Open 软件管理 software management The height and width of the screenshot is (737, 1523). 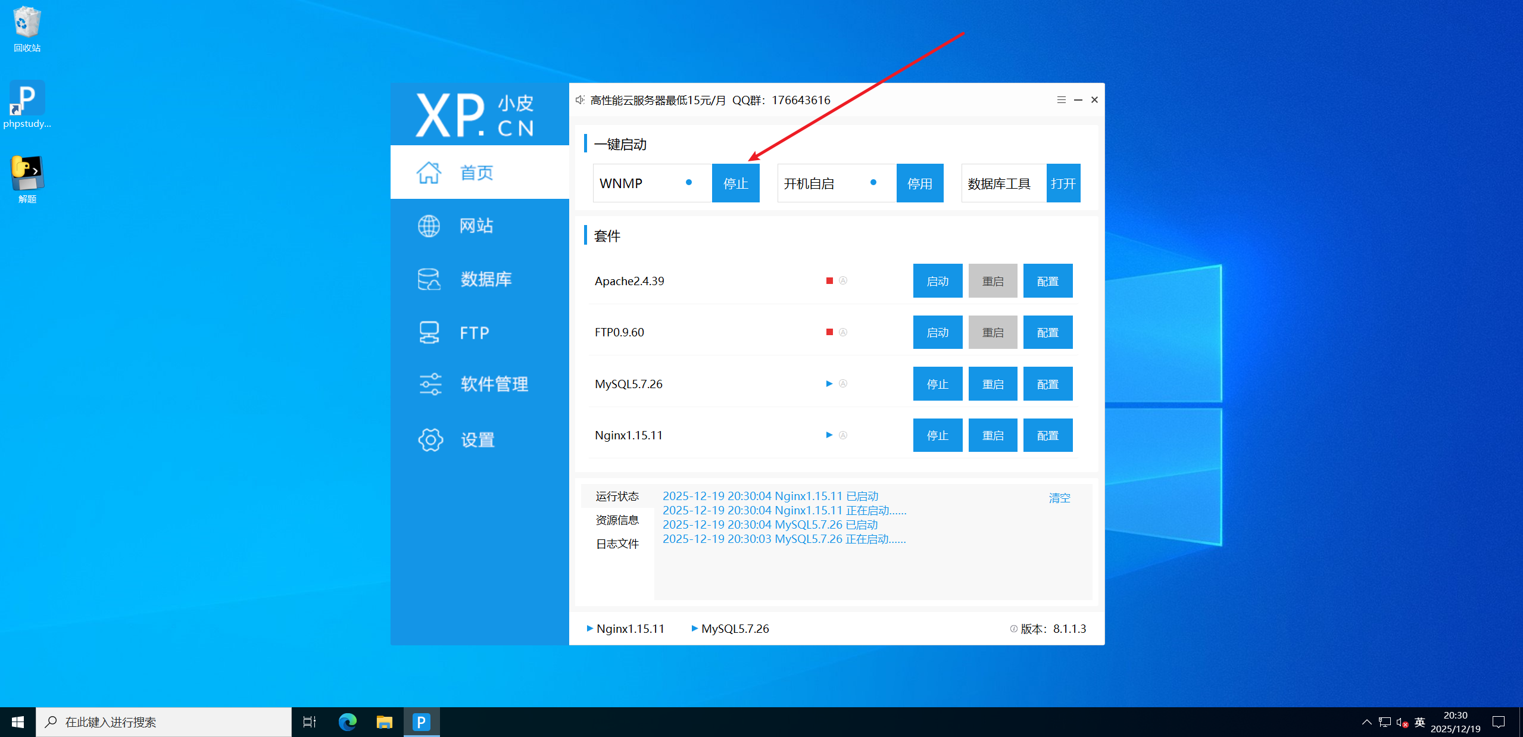479,385
